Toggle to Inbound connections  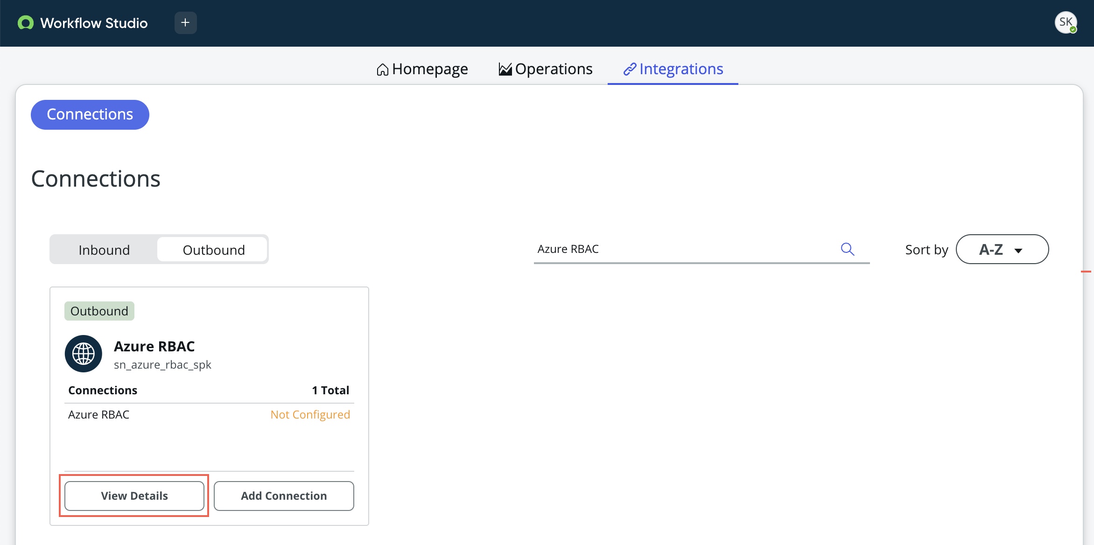104,250
